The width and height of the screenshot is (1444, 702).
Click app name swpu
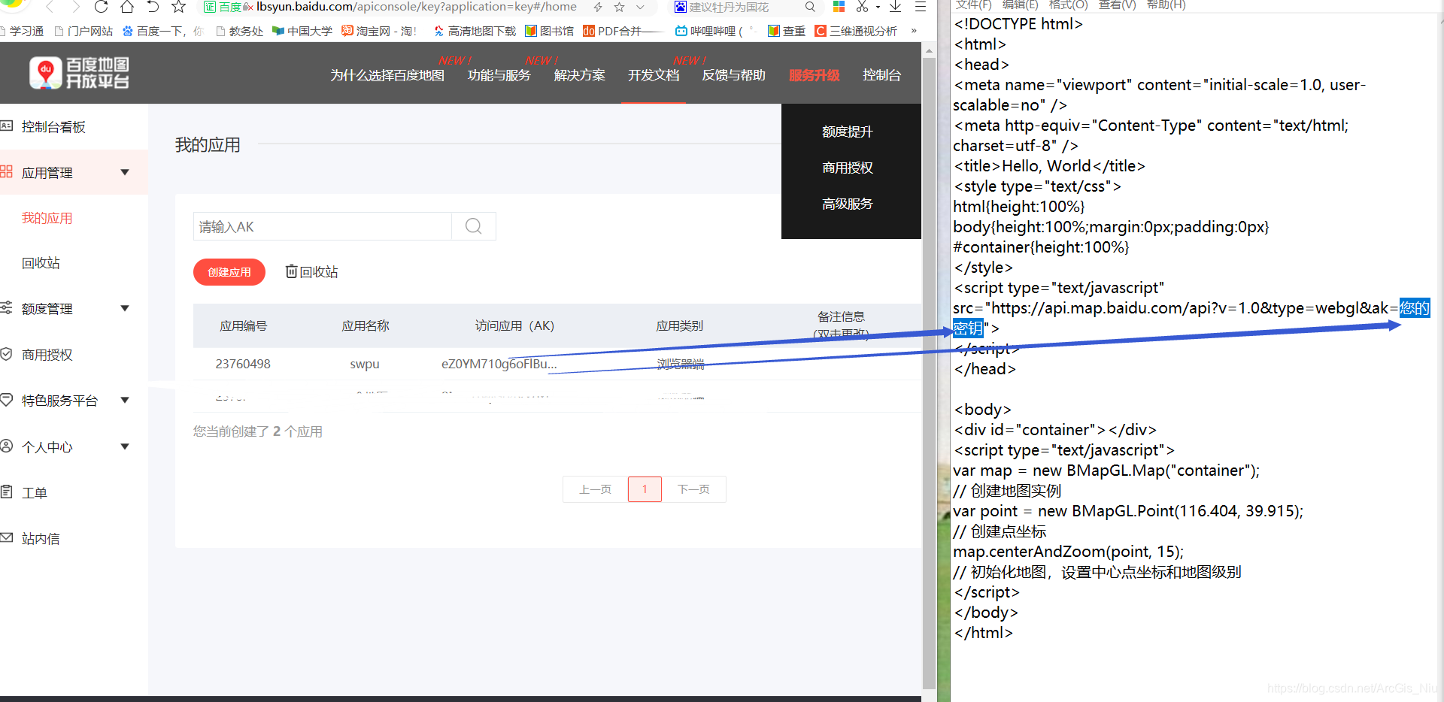[x=365, y=364]
